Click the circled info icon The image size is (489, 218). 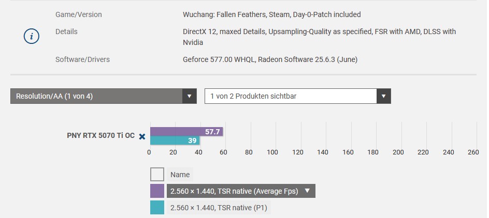pos(32,37)
